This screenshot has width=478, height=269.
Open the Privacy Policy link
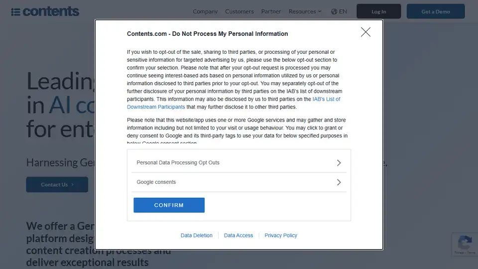[x=281, y=236]
